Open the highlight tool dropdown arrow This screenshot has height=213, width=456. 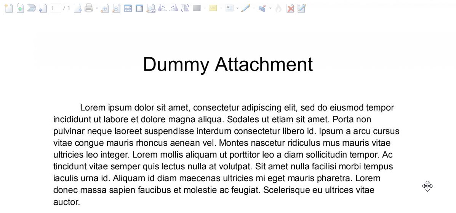(221, 8)
